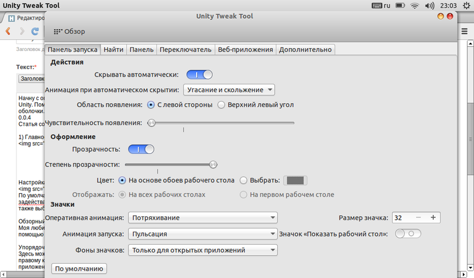Click the Чувствительность появления slider handle
Image resolution: width=474 pixels, height=278 pixels.
[x=152, y=123]
